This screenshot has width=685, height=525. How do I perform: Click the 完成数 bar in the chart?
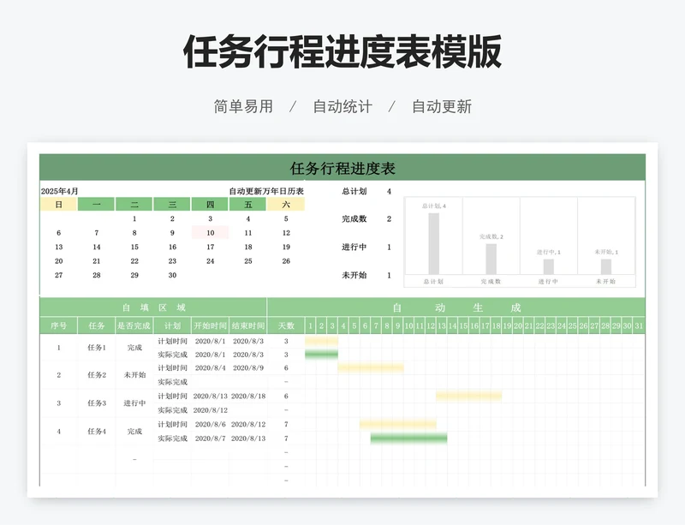pos(491,259)
